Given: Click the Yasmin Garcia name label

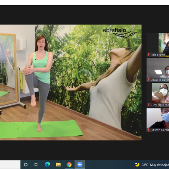Looking at the screenshot, I should [160, 130].
